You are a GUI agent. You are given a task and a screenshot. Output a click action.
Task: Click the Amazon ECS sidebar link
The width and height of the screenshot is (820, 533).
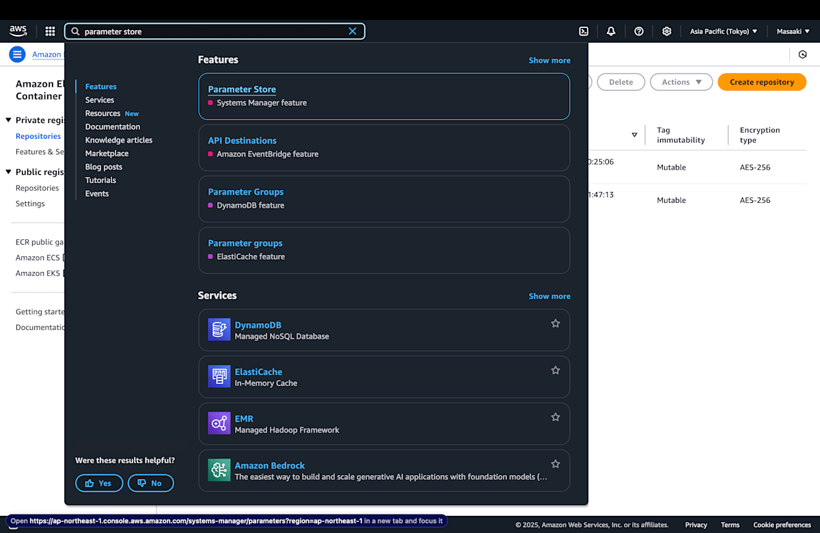[x=40, y=258]
